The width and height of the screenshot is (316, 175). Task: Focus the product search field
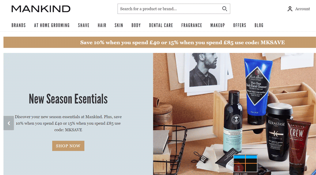click(x=169, y=9)
